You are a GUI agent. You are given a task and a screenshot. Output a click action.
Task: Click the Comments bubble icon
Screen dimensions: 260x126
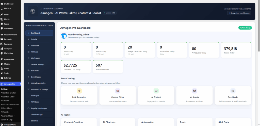2,28
